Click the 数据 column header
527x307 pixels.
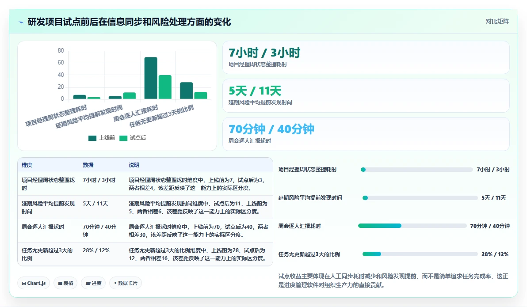coord(88,165)
